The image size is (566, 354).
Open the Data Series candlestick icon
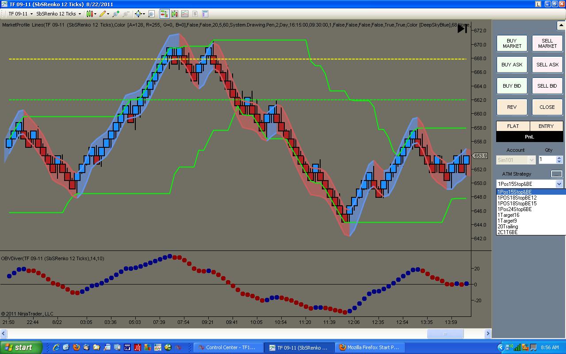coord(174,14)
